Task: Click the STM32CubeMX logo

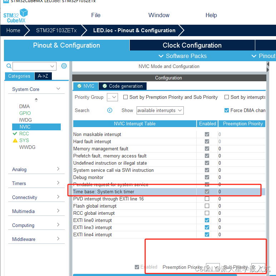Action: click(x=15, y=15)
